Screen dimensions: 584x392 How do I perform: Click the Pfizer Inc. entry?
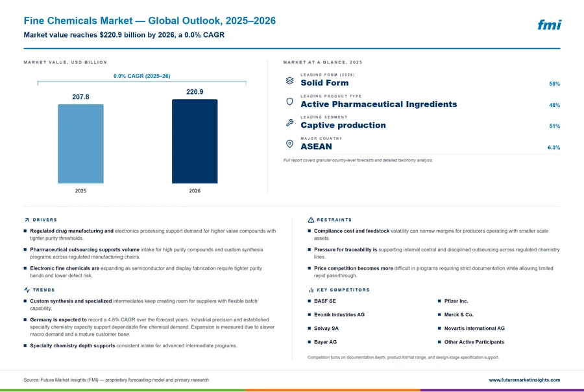point(456,301)
